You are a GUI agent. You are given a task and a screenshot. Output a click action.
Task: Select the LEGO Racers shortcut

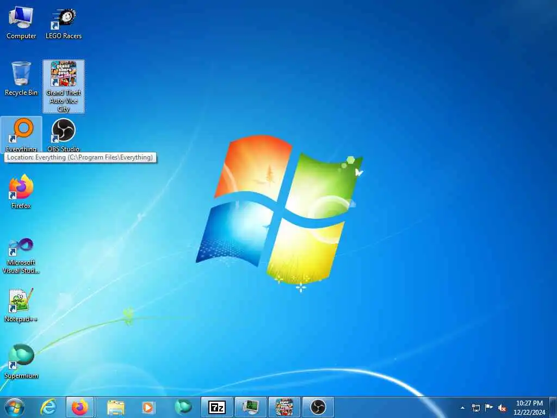point(64,22)
